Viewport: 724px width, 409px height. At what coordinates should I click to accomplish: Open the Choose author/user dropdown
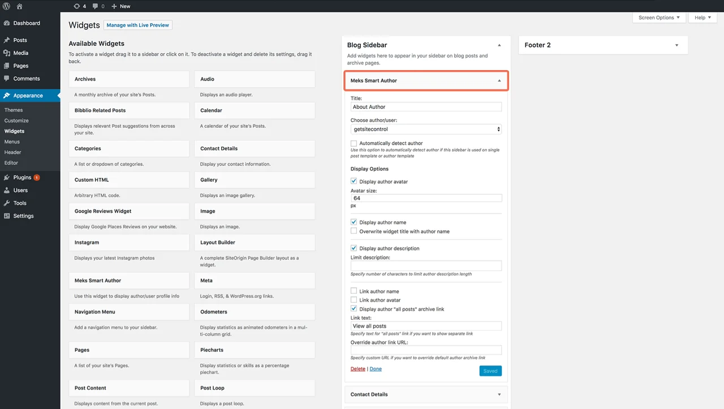click(x=426, y=129)
